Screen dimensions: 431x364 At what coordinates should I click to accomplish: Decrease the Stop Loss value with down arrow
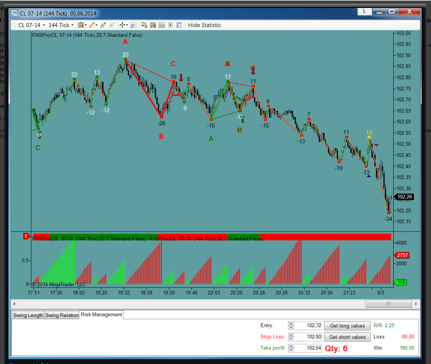coord(291,339)
